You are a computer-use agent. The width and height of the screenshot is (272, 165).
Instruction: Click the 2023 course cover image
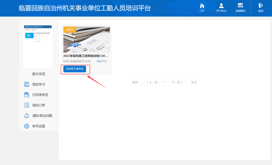pyautogui.click(x=86, y=39)
